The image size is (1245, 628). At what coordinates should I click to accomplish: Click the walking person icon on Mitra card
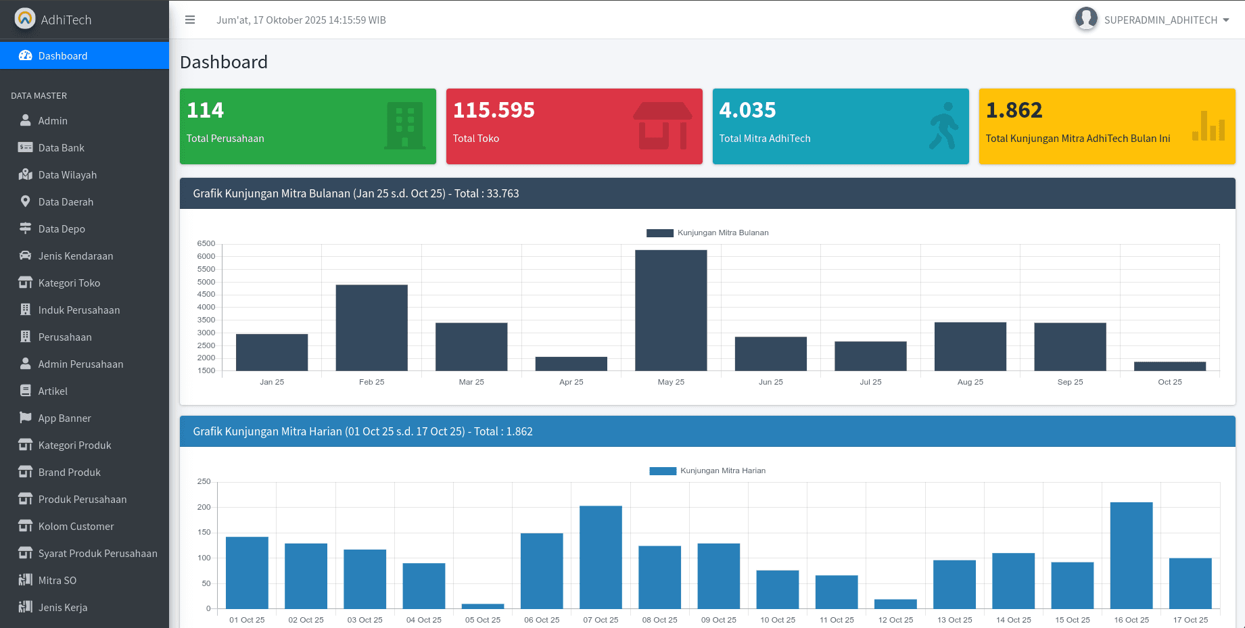(943, 126)
